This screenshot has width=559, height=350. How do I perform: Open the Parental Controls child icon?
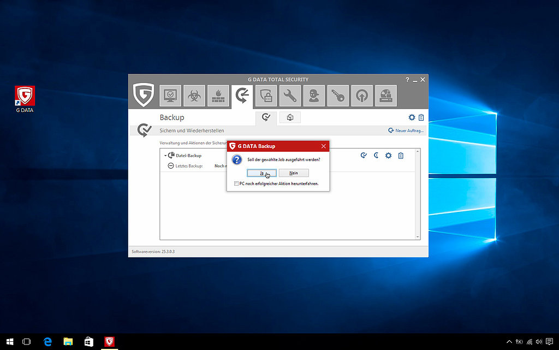[314, 96]
